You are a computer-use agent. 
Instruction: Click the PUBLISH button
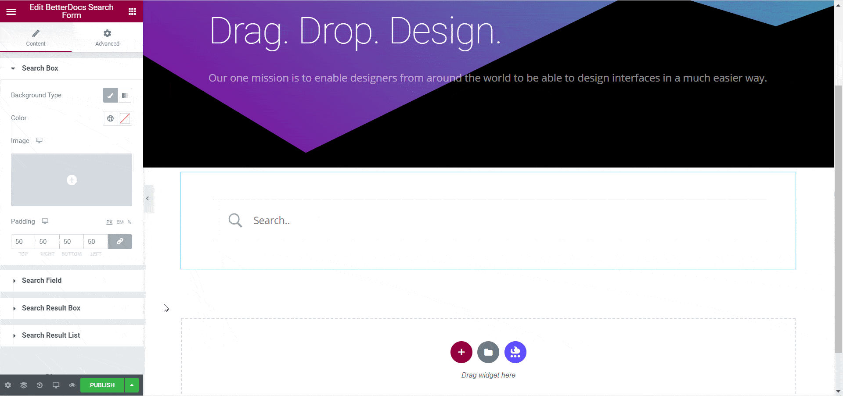tap(102, 385)
